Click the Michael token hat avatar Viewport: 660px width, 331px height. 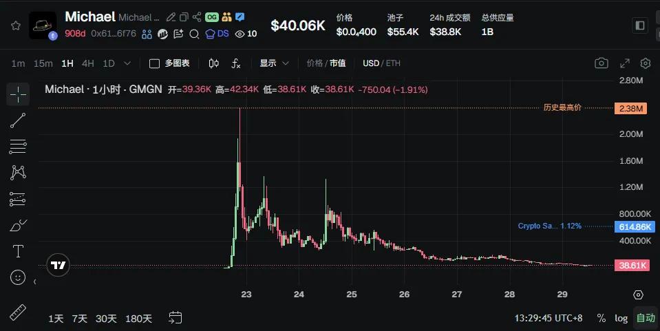[43, 25]
